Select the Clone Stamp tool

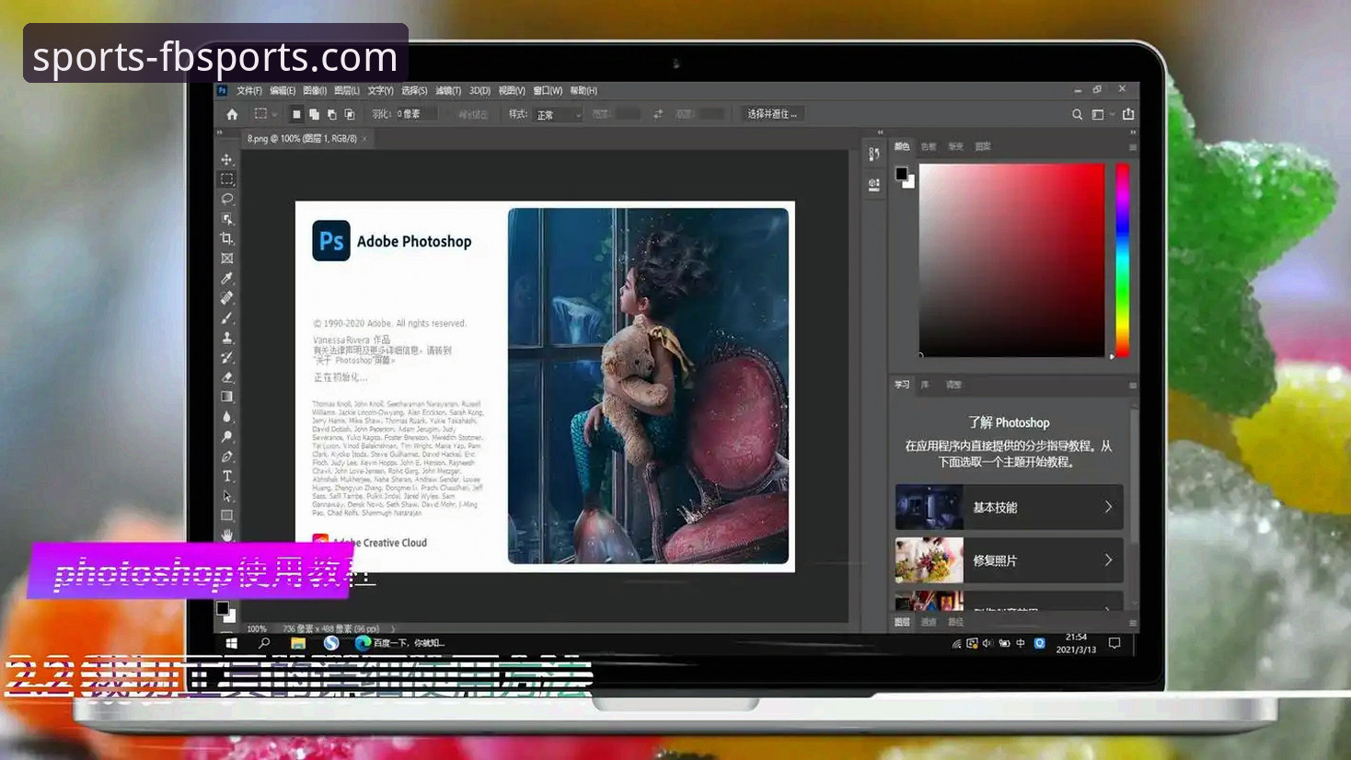[x=227, y=338]
